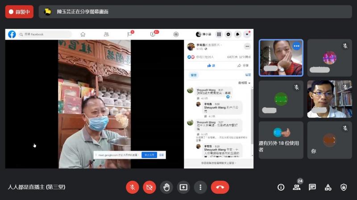Open the three-dot more options in Meet controls
This screenshot has width=357, height=200.
point(200,187)
